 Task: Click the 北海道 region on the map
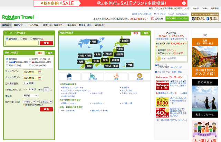pos(124,41)
